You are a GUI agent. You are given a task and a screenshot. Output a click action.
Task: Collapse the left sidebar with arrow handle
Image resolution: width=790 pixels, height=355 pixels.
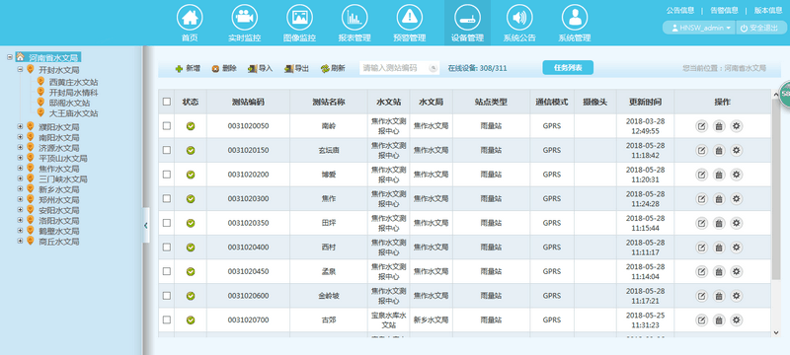pos(146,225)
